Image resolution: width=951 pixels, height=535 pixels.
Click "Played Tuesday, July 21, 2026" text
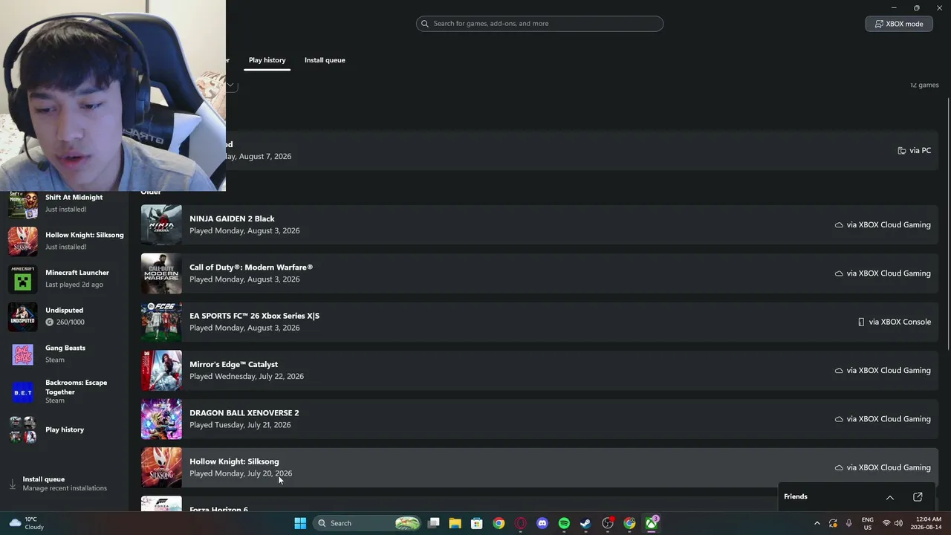(240, 425)
